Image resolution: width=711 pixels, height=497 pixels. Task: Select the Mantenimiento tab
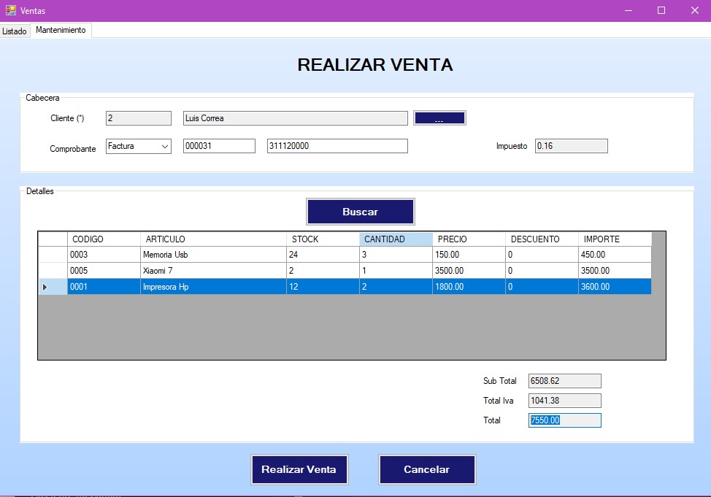(61, 31)
